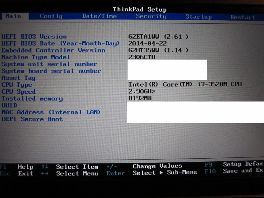Select the CPU Type label

click(x=17, y=85)
